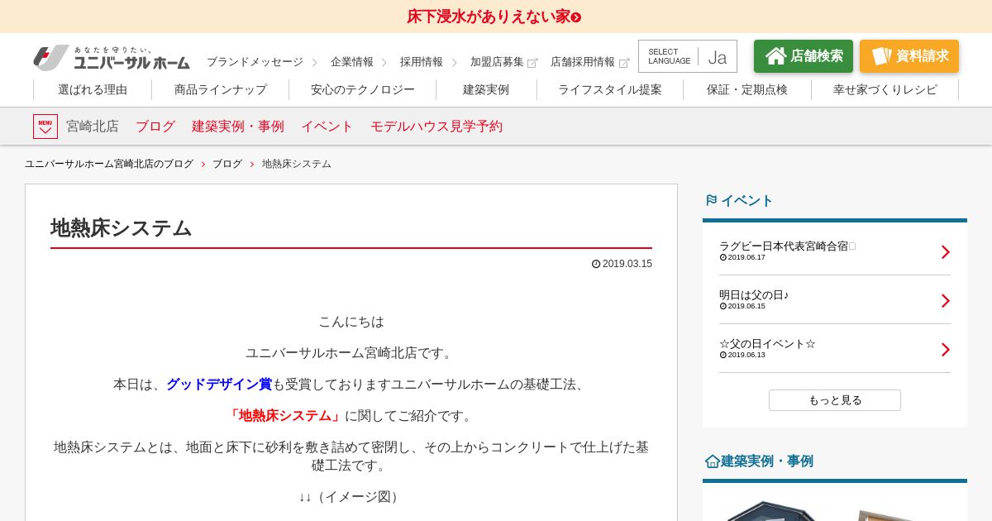The width and height of the screenshot is (992, 521).
Task: Go to 建築実例・事例 in store submenu
Action: [x=238, y=127]
